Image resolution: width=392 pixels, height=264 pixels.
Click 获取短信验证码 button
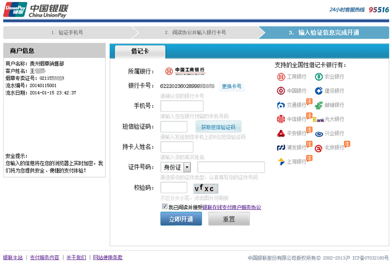coord(218,127)
